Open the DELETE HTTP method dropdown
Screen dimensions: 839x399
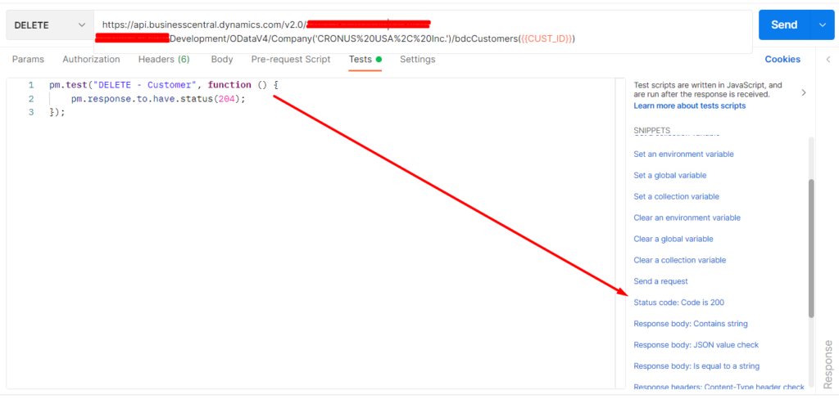pyautogui.click(x=49, y=25)
